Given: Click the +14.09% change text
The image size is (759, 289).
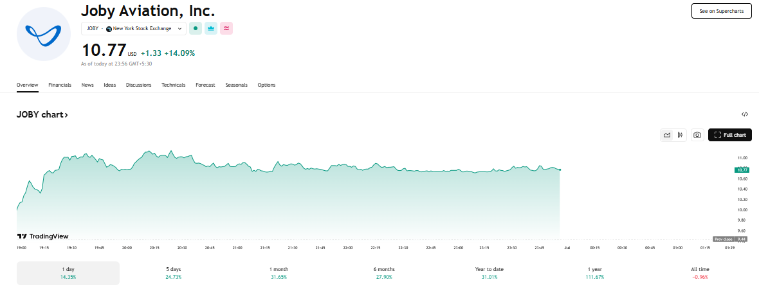Looking at the screenshot, I should point(179,53).
